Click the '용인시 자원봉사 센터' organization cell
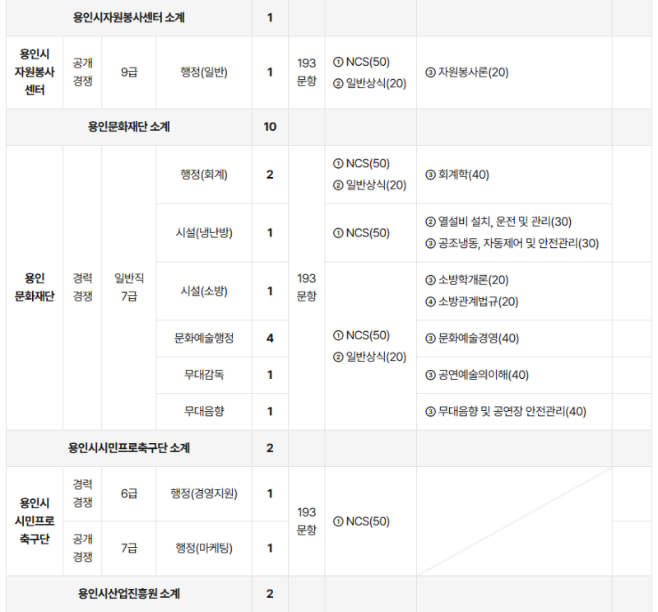Viewport: 658px width, 612px height. [35, 72]
